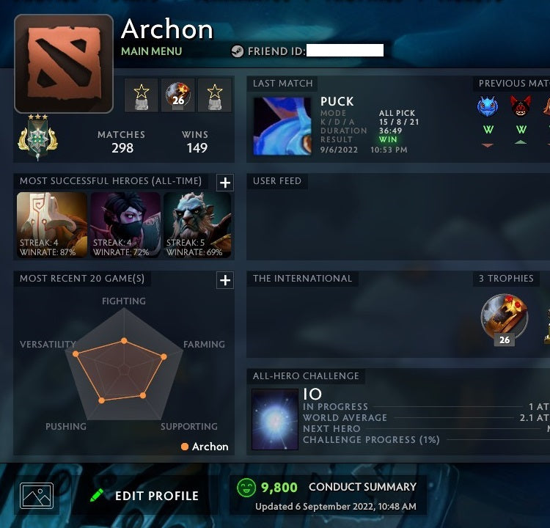
Task: Open the Archon rank medal
Action: tap(38, 138)
